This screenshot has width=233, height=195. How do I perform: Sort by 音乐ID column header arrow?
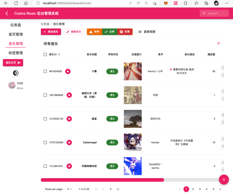pos(59,54)
